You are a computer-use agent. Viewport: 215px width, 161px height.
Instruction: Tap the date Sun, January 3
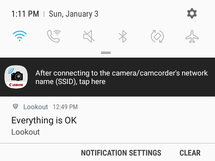pos(73,14)
